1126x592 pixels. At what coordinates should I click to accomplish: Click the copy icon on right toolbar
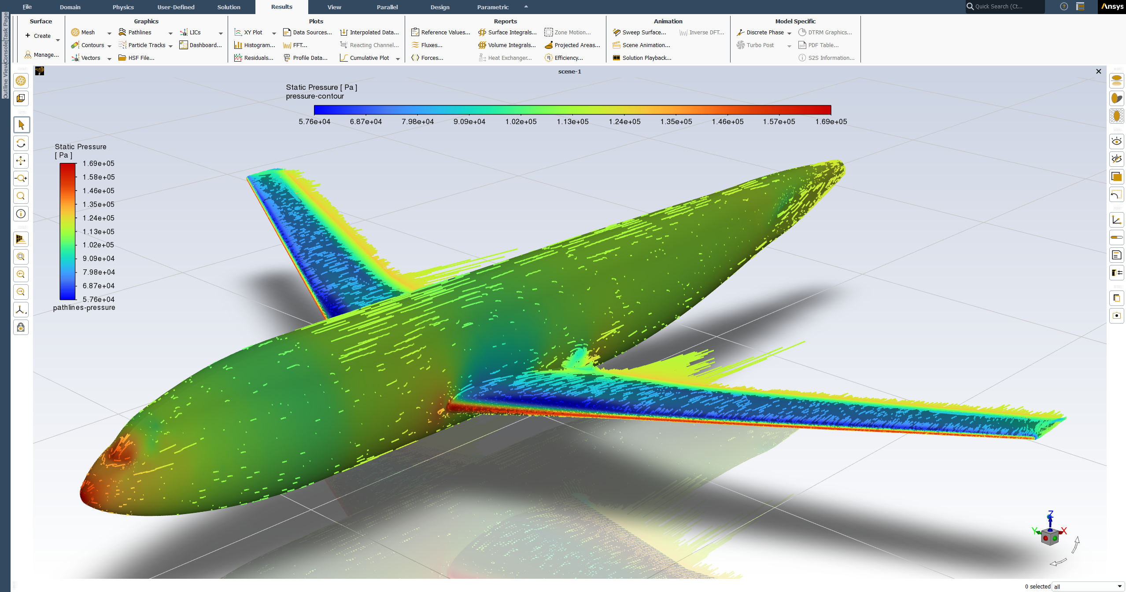[x=1116, y=298]
